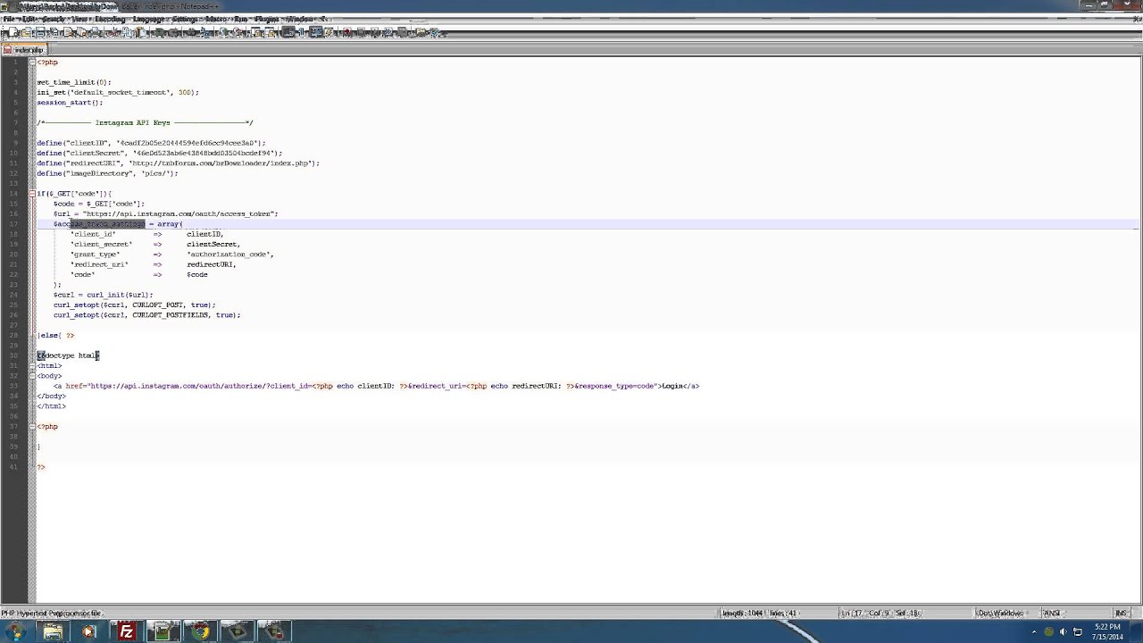Open the Edit menu
This screenshot has width=1143, height=643.
pyautogui.click(x=29, y=19)
